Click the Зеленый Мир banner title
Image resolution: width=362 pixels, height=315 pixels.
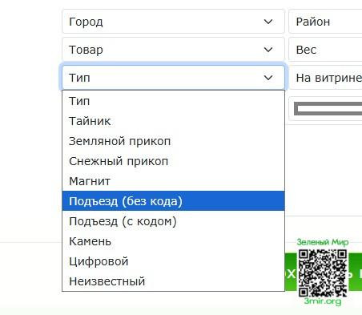[x=323, y=242]
